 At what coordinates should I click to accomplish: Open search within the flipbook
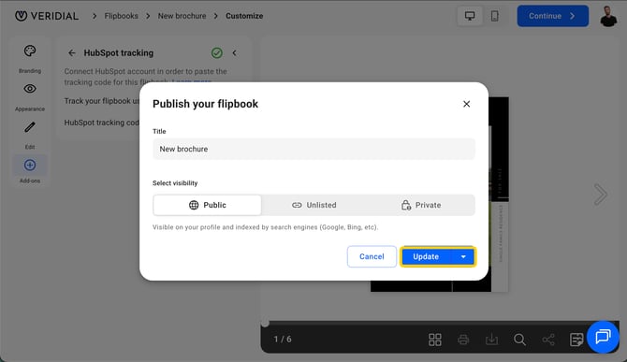pyautogui.click(x=519, y=340)
